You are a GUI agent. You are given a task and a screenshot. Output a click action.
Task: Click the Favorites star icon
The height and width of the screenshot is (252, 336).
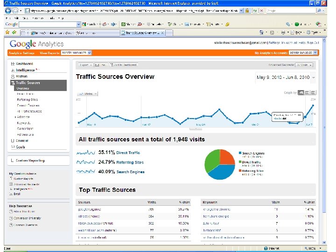coord(8,32)
